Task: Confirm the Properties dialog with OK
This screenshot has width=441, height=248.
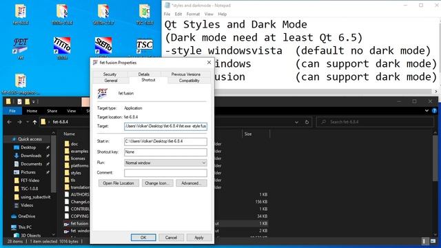Action: [x=143, y=238]
